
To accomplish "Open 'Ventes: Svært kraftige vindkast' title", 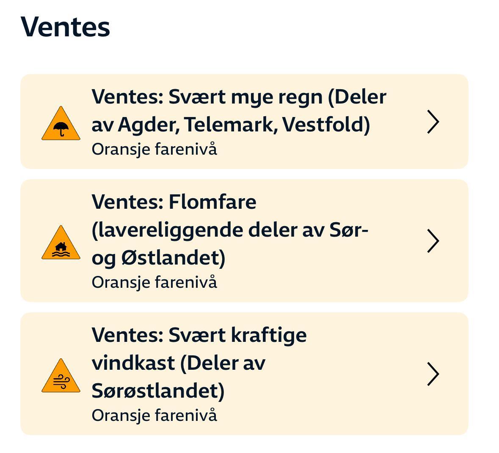I will [199, 335].
